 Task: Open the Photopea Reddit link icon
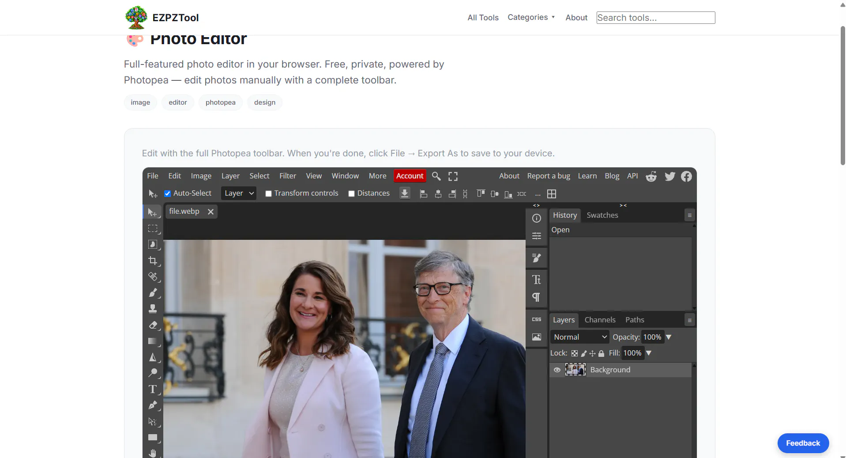[x=651, y=176]
